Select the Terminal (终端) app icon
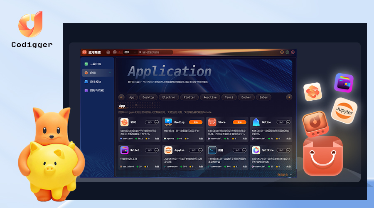The width and height of the screenshot is (374, 208). [x=212, y=150]
